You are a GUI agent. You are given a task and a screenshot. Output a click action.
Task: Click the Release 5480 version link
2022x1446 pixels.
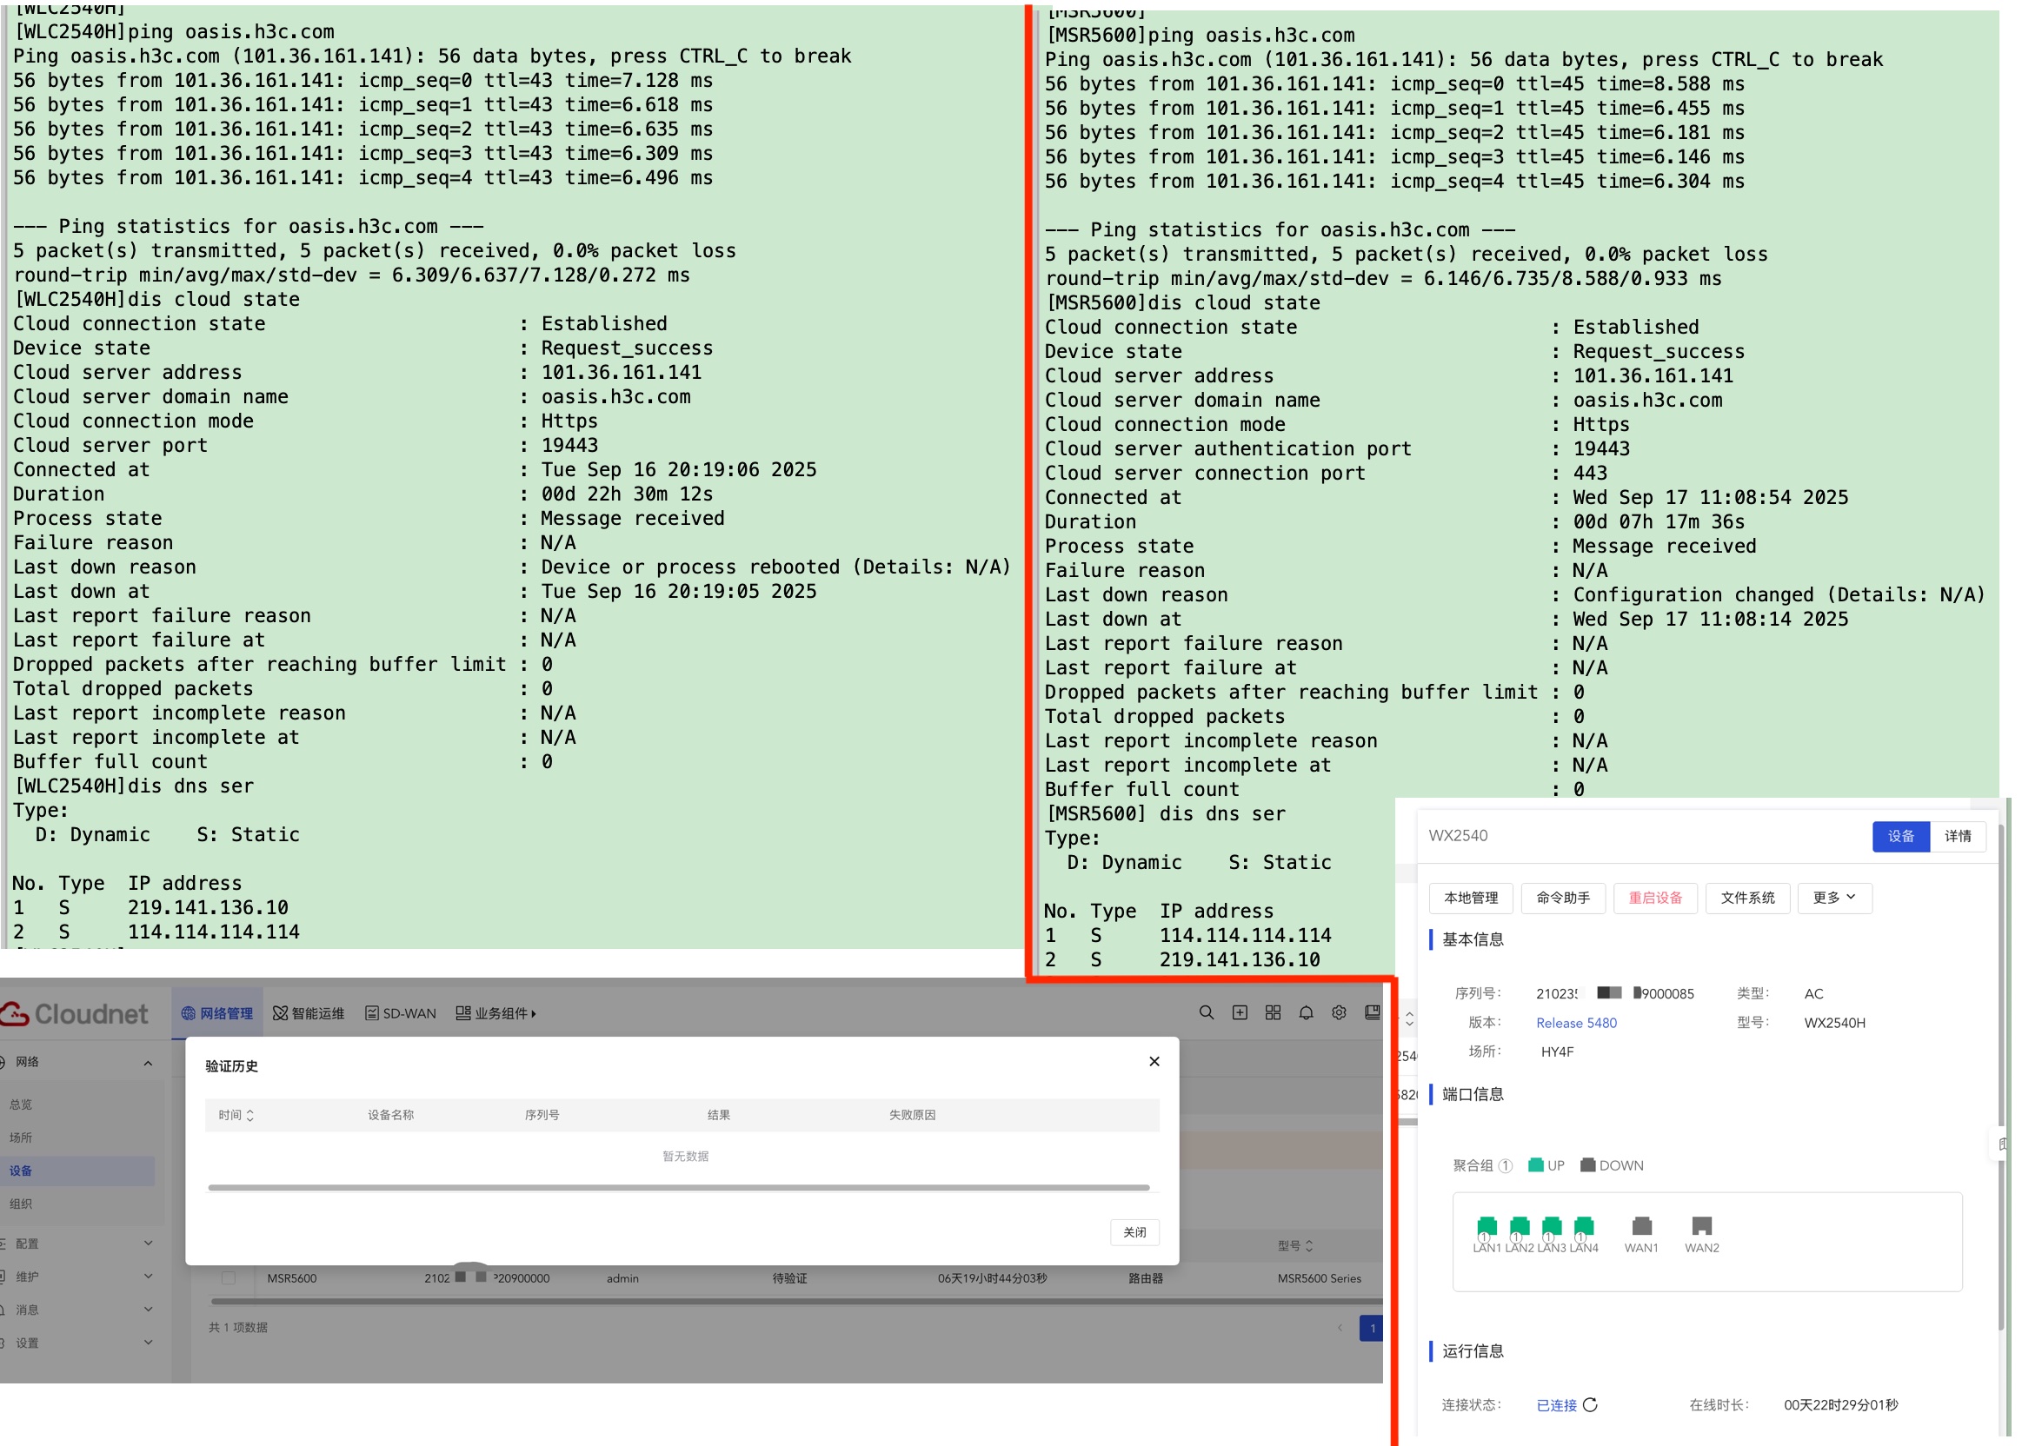point(1576,1022)
